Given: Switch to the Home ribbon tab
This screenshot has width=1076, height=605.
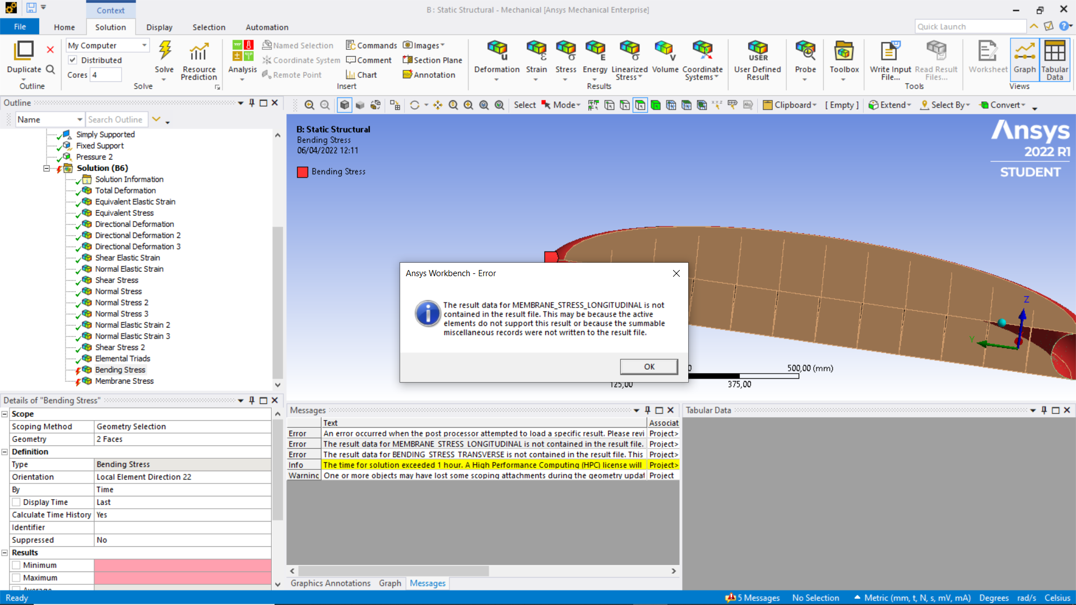Looking at the screenshot, I should point(64,27).
